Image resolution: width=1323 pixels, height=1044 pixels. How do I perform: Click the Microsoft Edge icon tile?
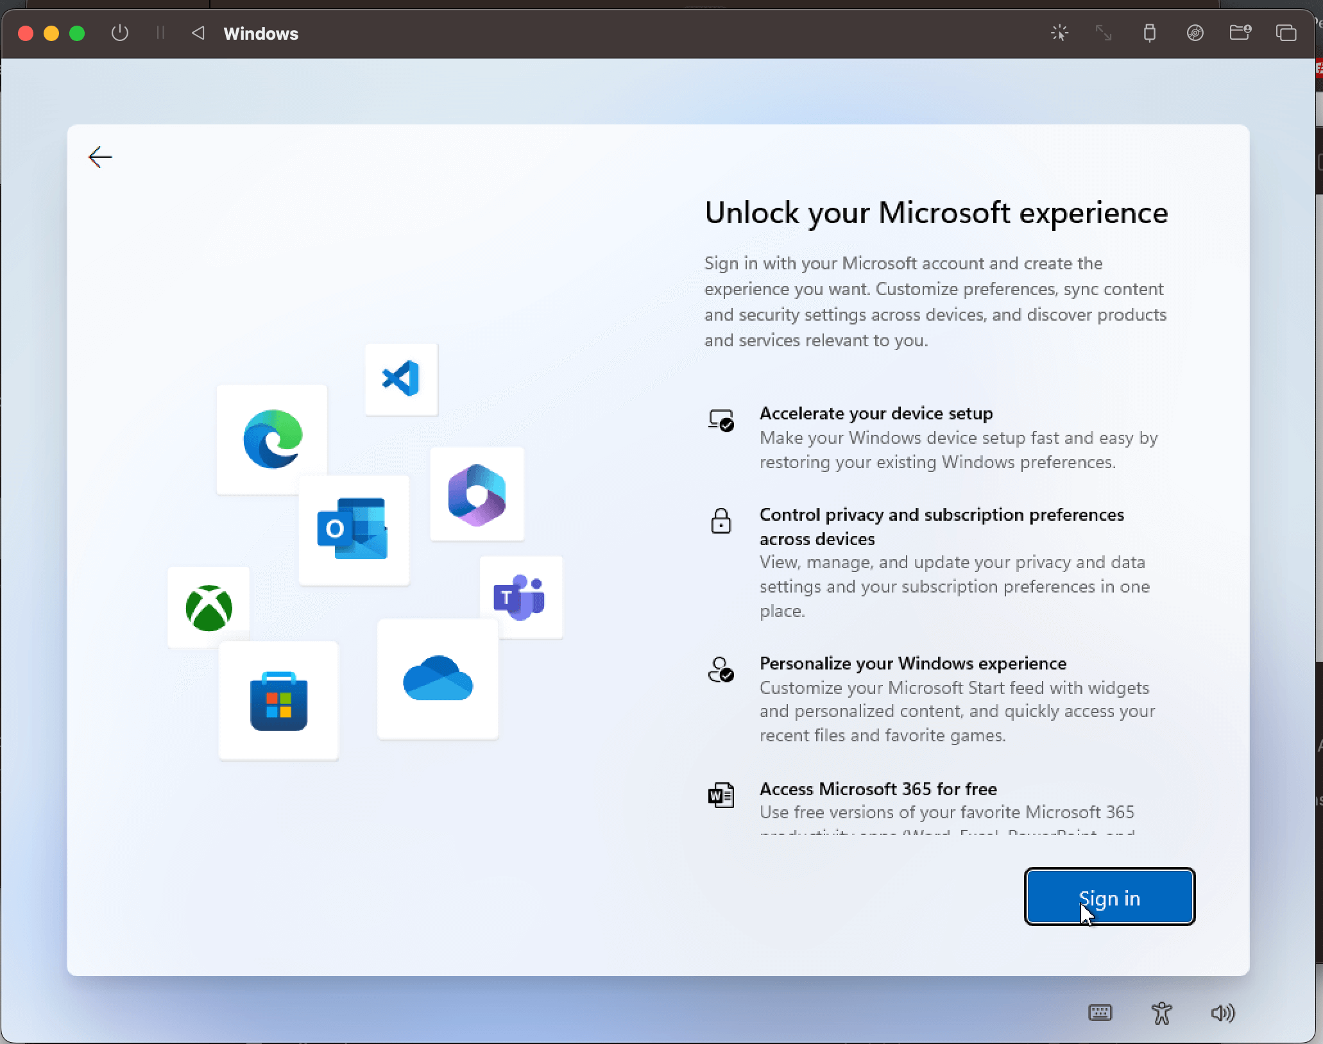pyautogui.click(x=272, y=439)
